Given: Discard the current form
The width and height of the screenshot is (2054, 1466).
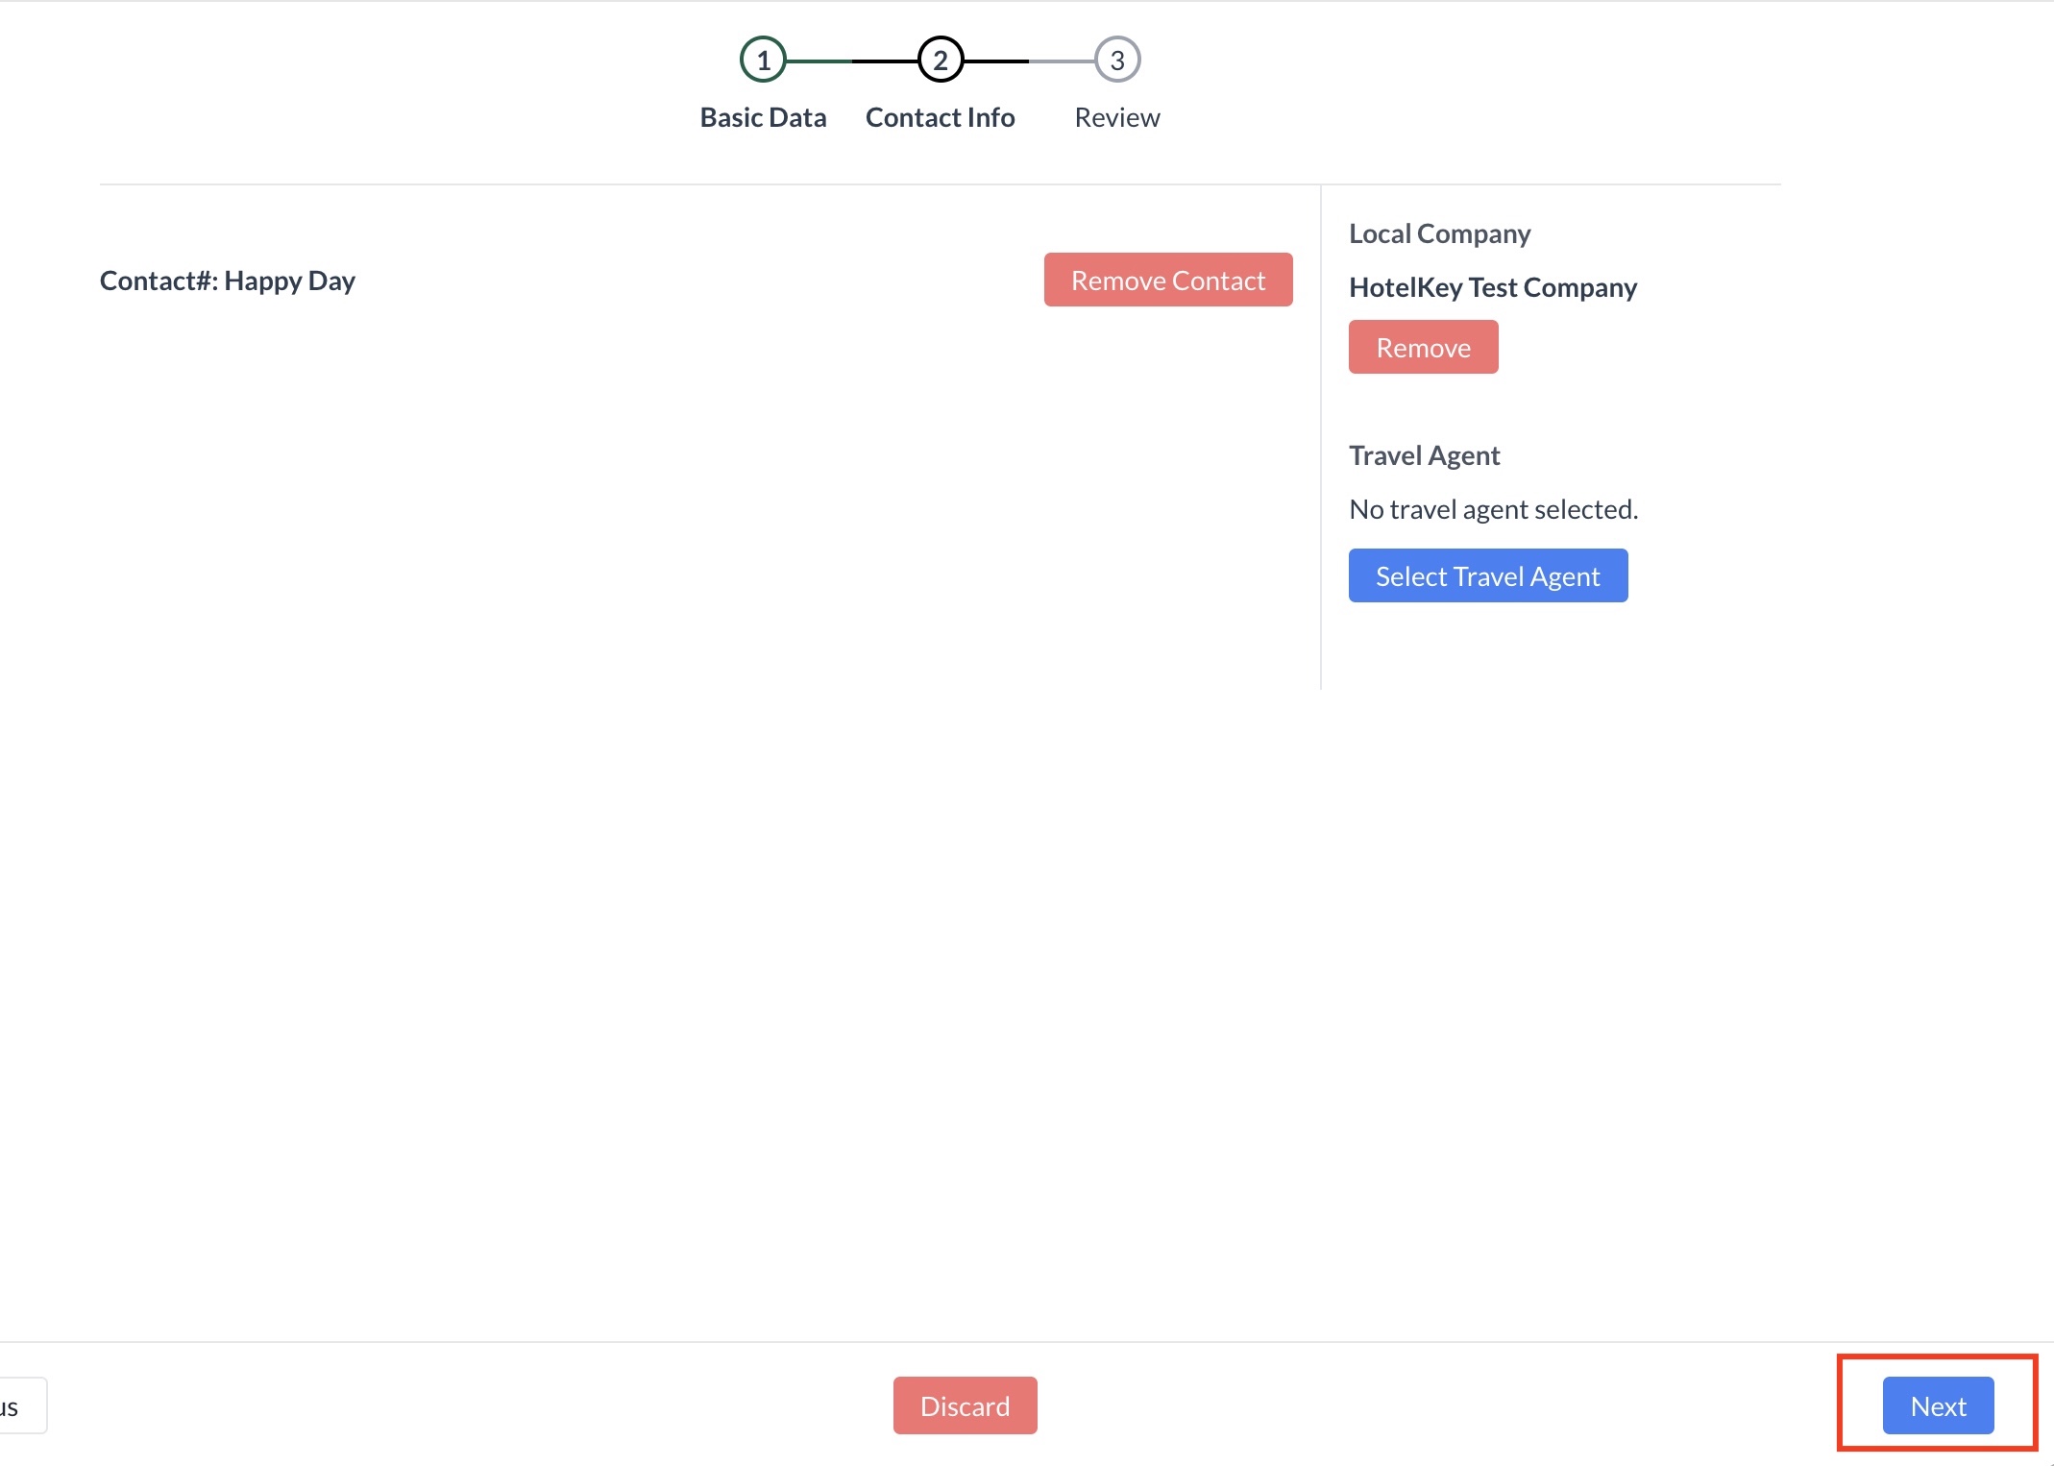Looking at the screenshot, I should tap(965, 1405).
